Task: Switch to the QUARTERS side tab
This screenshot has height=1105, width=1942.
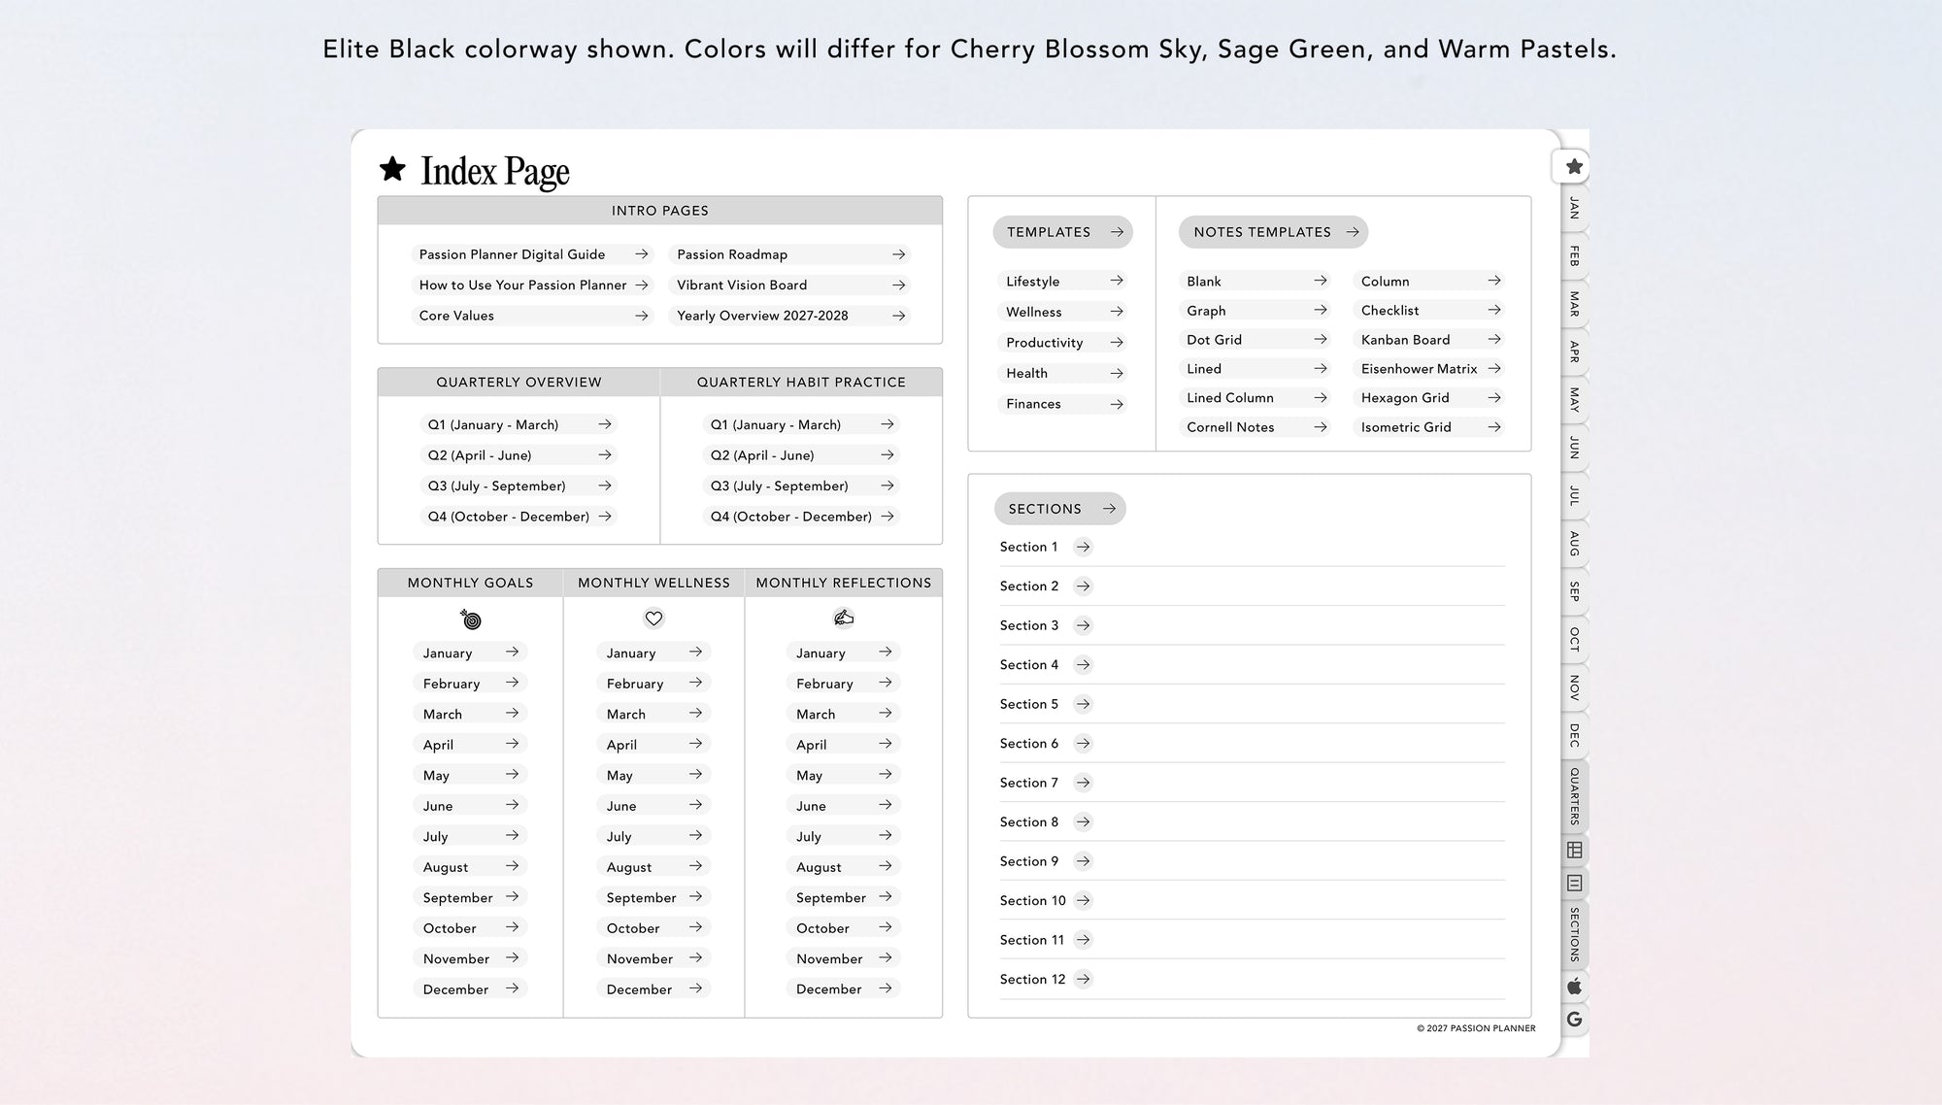Action: (x=1574, y=796)
